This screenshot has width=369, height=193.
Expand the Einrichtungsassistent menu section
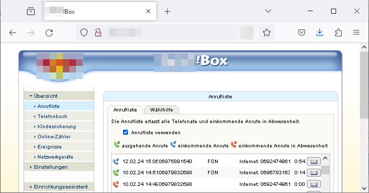[59, 186]
